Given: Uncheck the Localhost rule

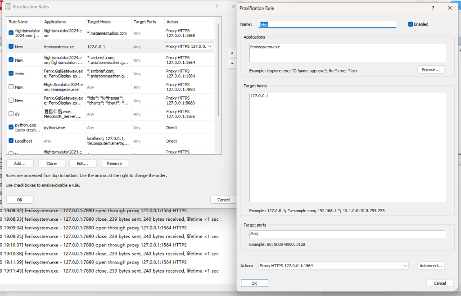Looking at the screenshot, I should 11,141.
